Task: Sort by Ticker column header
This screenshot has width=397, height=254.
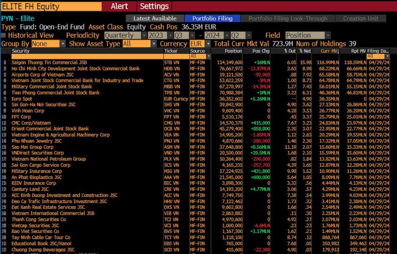Action: click(x=171, y=51)
